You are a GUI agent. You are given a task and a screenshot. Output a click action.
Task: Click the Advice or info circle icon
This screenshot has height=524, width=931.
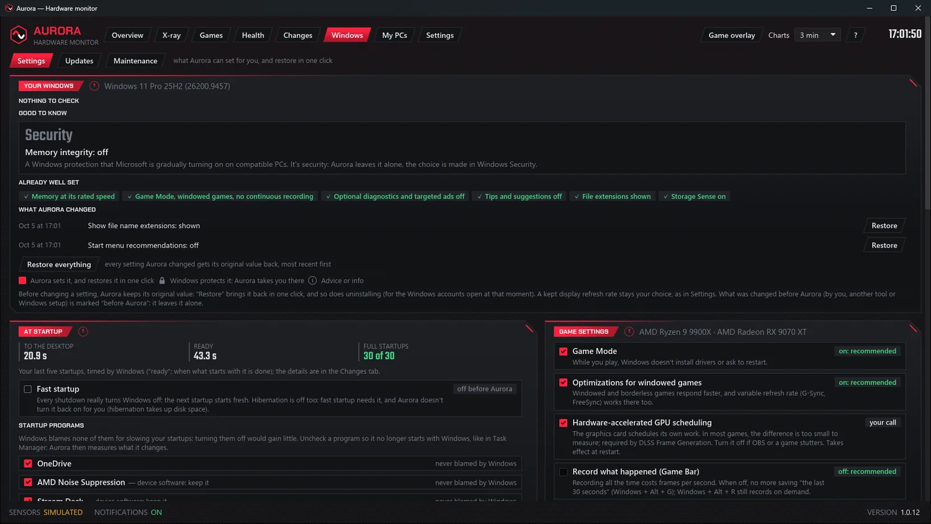coord(312,281)
